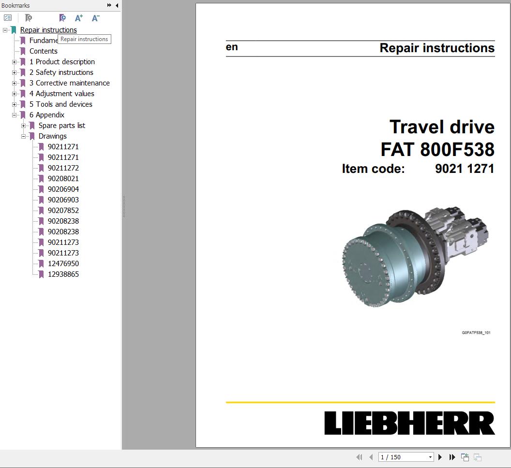Click the double-arrow expand icon in Bookmarks header

pos(109,5)
